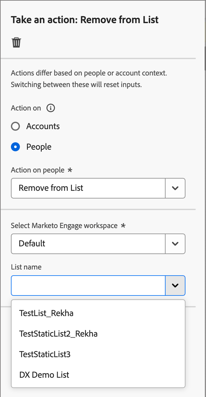Open the Remove from List action combo box
Viewport: 206px width, 397px height.
coord(88,188)
